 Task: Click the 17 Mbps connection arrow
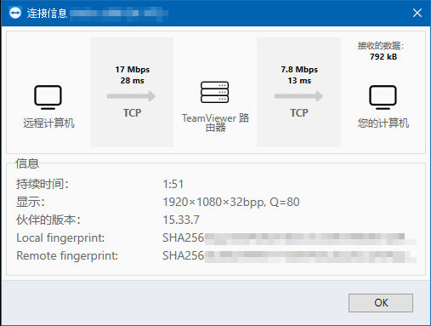(131, 96)
